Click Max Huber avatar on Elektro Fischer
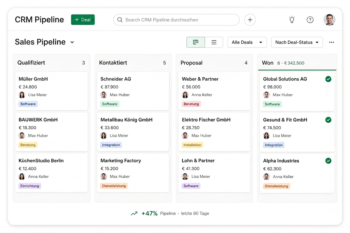350x233 pixels. (185, 135)
